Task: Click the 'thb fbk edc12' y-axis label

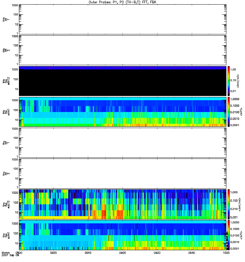Action: point(6,81)
